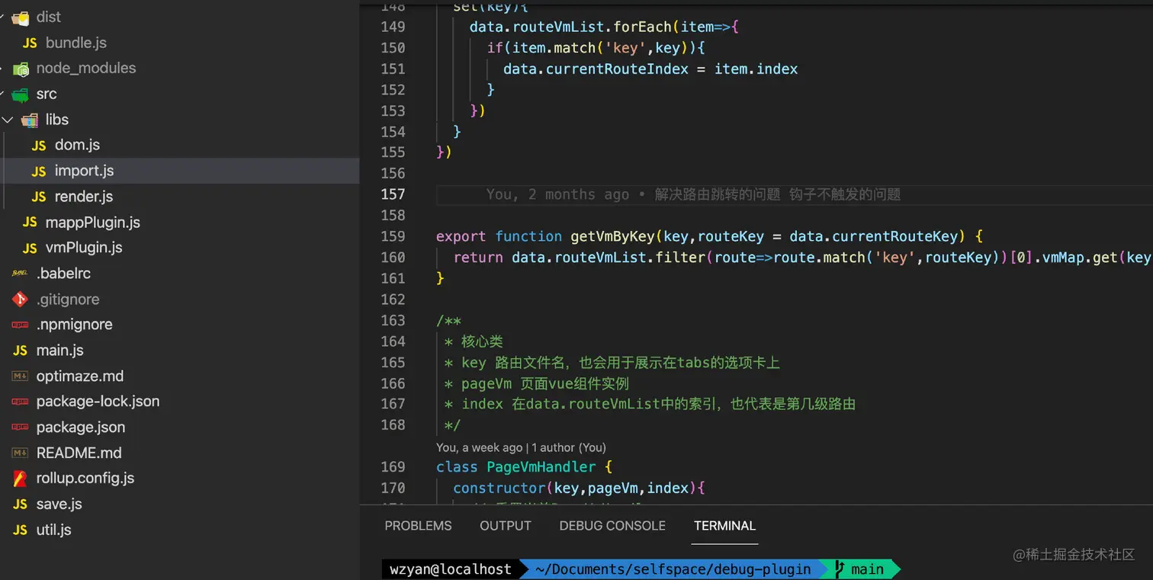Click the npm icon of .npmignore
Viewport: 1153px width, 580px height.
21,325
